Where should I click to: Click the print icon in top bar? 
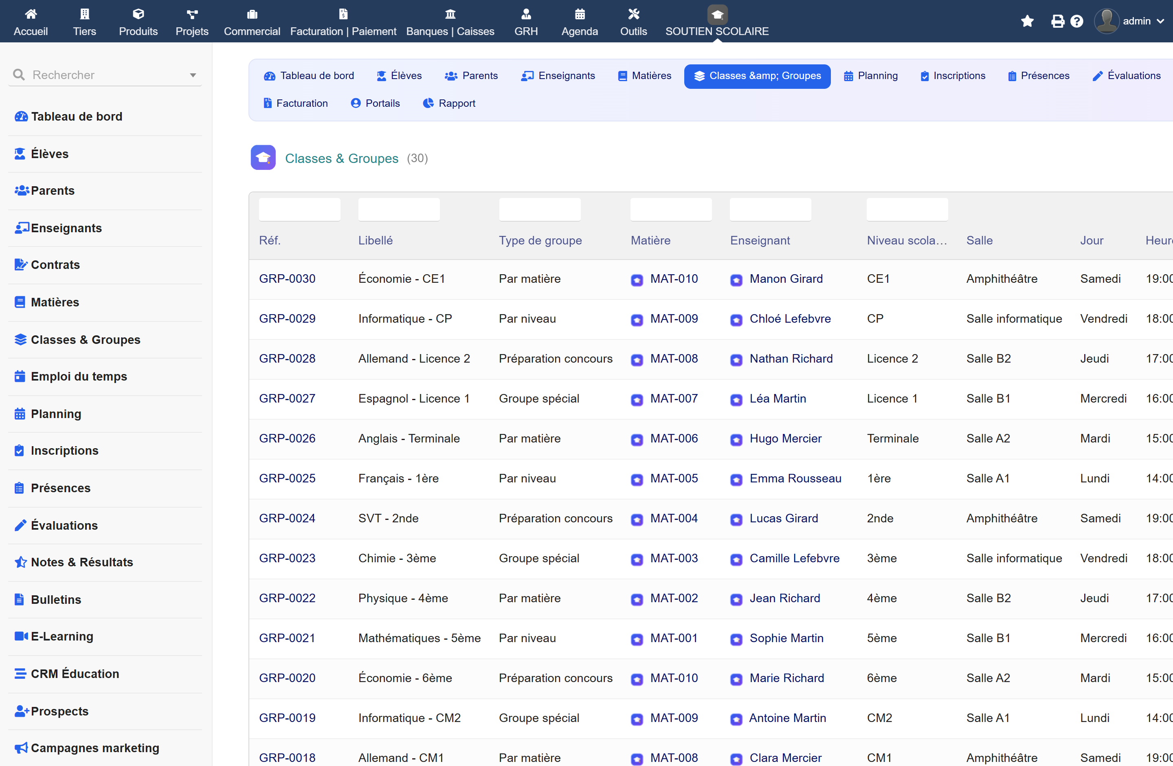tap(1057, 21)
